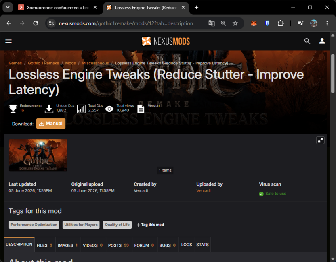Click the Total views eye icon
This screenshot has width=336, height=262.
(109, 109)
